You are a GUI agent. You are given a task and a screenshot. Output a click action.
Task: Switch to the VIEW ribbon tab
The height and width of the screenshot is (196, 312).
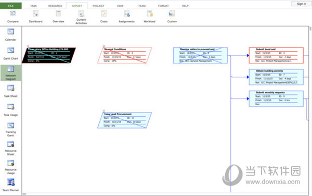coord(120,6)
